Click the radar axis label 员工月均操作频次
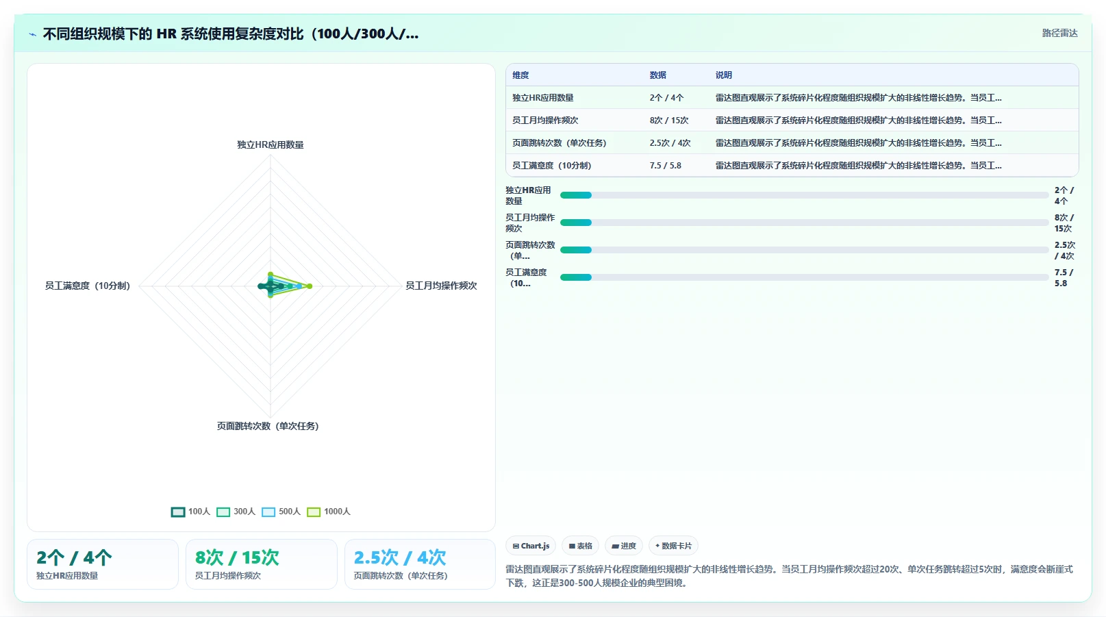This screenshot has width=1106, height=617. pos(441,286)
